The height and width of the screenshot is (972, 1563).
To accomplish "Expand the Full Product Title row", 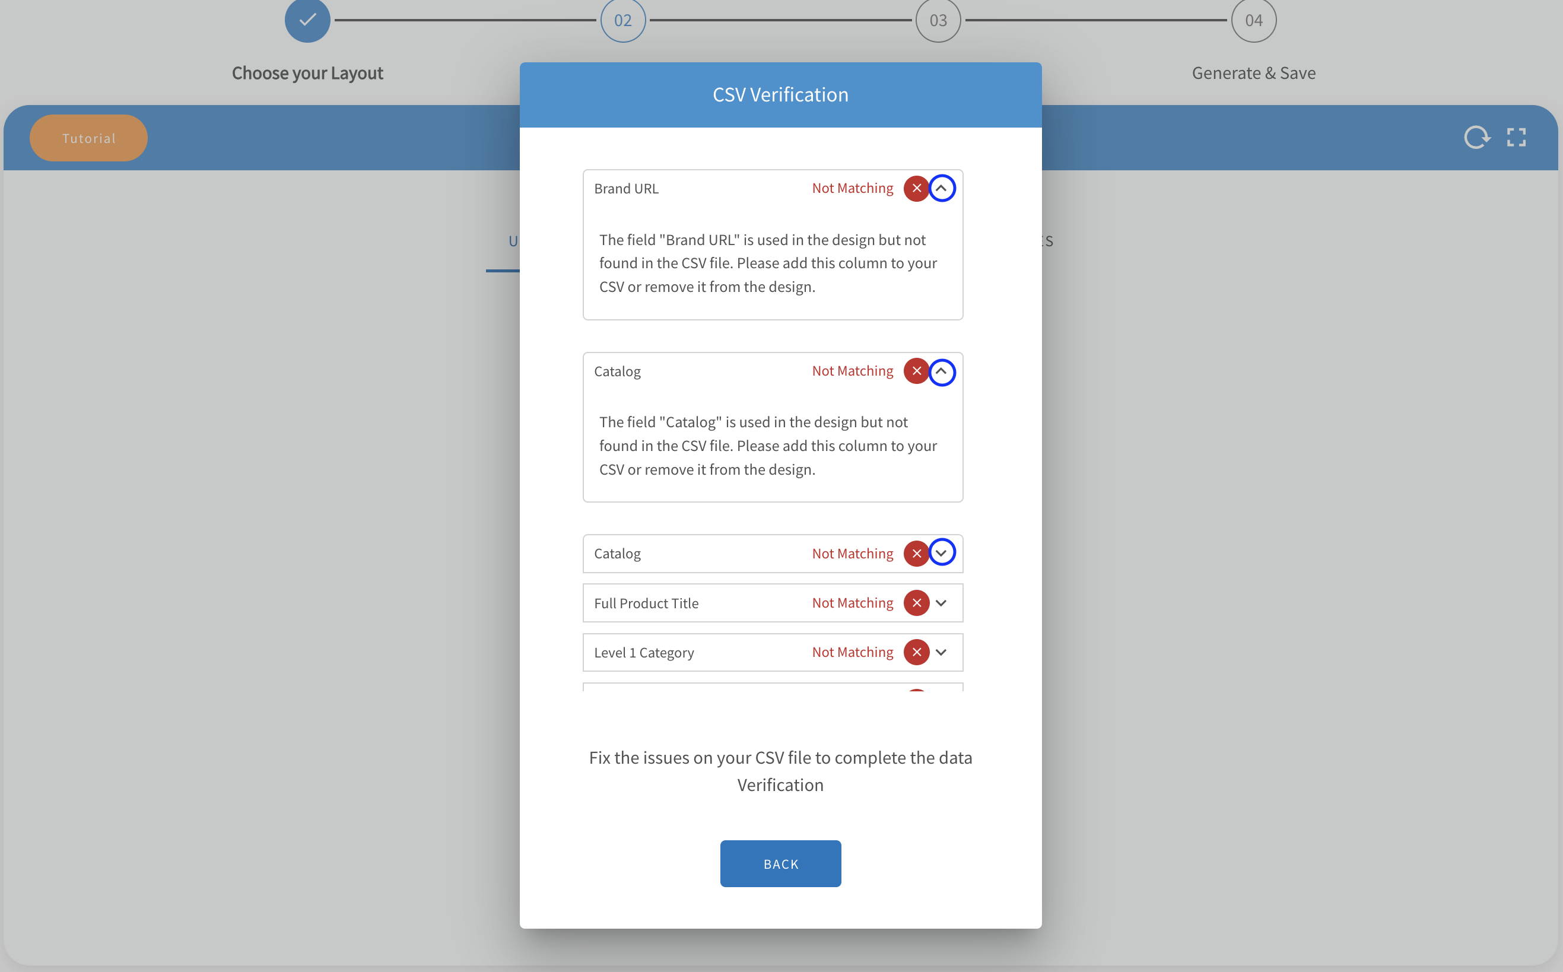I will click(x=941, y=603).
